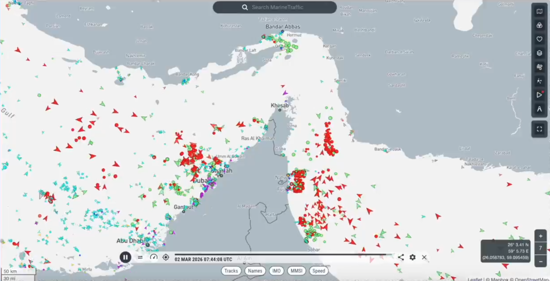Open playback settings gear
Image resolution: width=550 pixels, height=281 pixels.
coord(412,257)
